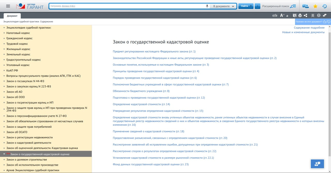Add a bookmark using bookmark icon
The height and width of the screenshot is (173, 331).
coord(313,16)
